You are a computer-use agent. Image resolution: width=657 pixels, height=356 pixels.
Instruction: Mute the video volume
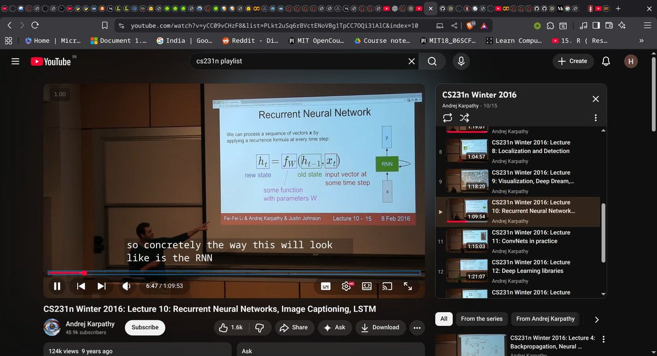coord(126,286)
